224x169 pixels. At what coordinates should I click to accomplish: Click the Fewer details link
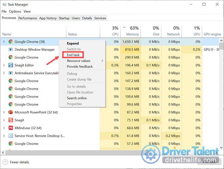19,162
